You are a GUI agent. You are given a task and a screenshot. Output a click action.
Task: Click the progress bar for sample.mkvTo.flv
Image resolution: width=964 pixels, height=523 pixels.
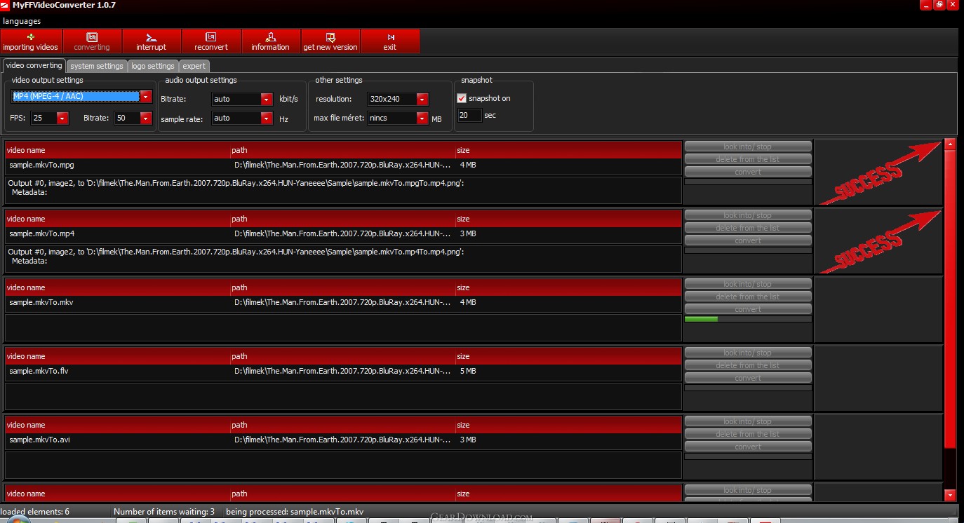(x=748, y=388)
